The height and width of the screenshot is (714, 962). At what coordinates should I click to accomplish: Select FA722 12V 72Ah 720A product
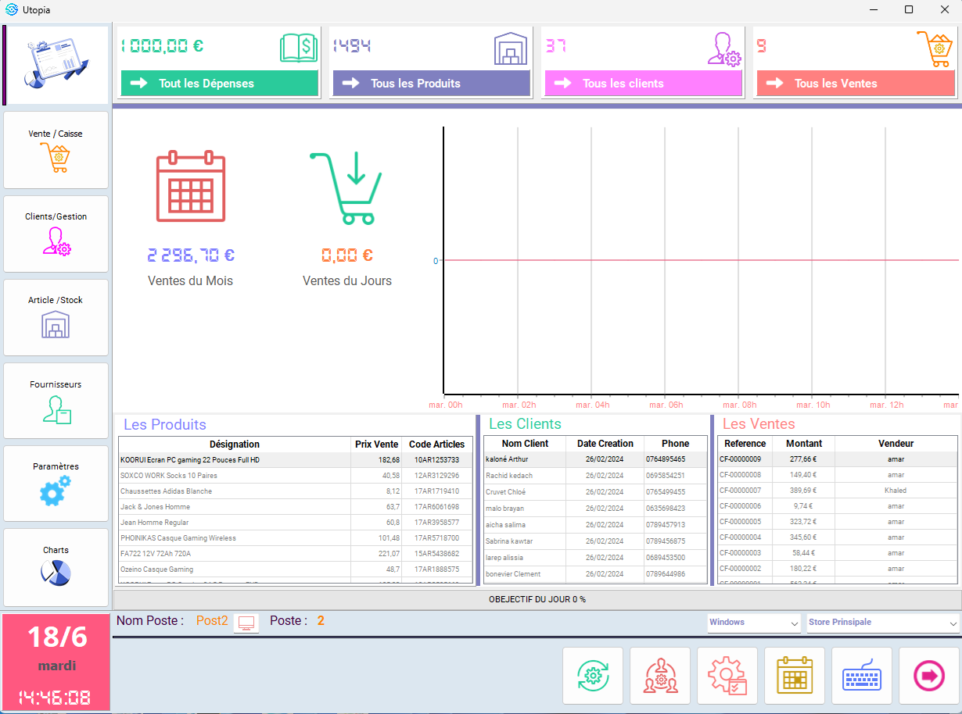pyautogui.click(x=296, y=554)
